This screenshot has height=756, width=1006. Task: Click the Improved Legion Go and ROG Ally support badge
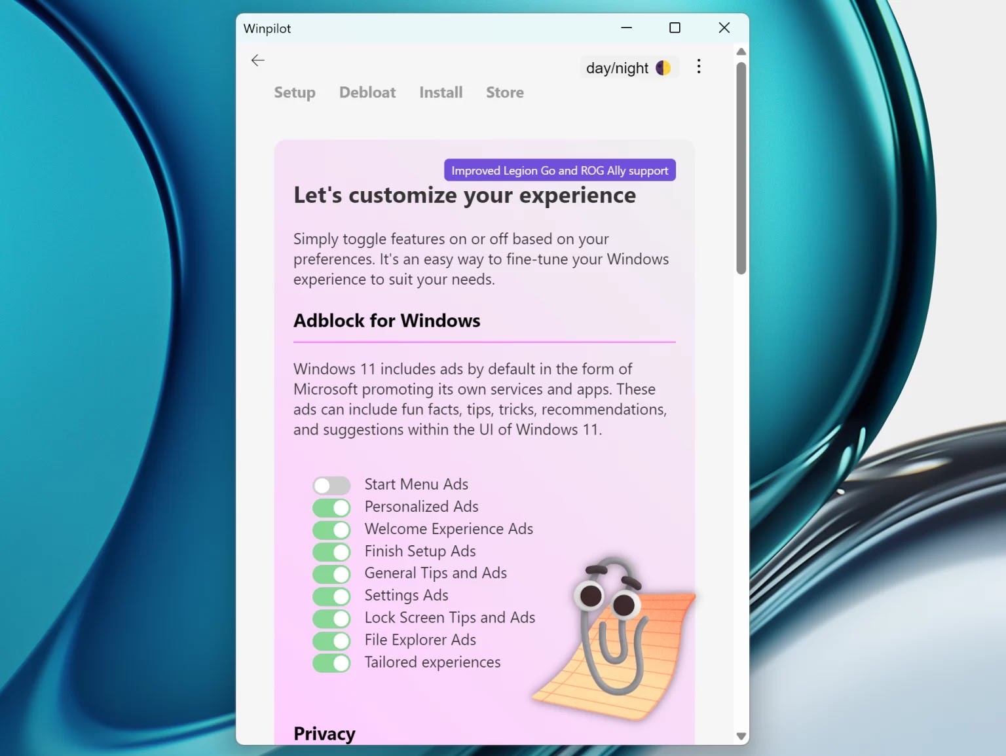pyautogui.click(x=560, y=170)
